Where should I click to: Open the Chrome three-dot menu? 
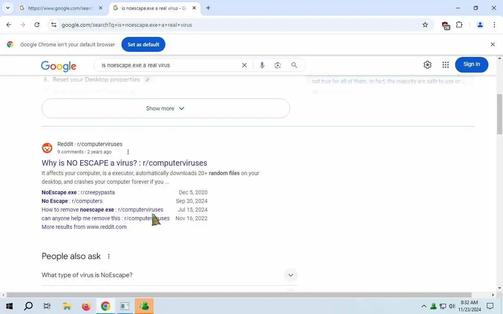click(494, 25)
